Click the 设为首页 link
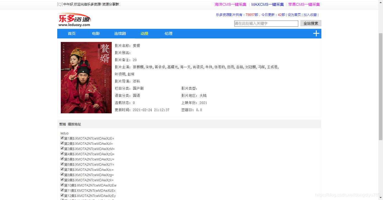The image size is (383, 200). (294, 15)
